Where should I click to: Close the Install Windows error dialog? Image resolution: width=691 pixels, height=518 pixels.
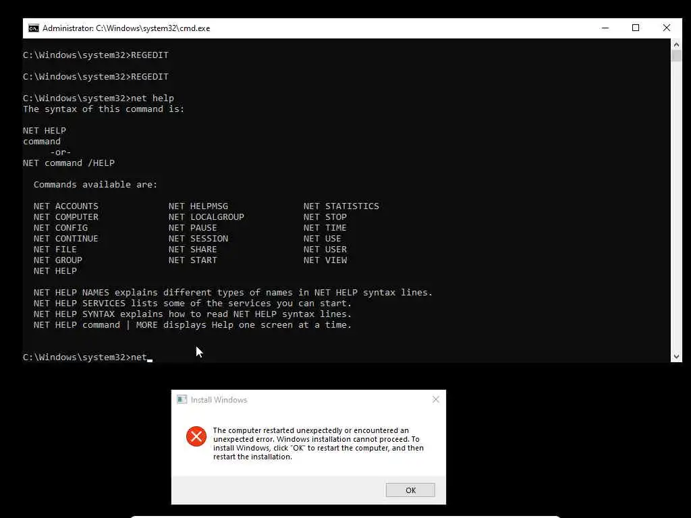coord(436,399)
